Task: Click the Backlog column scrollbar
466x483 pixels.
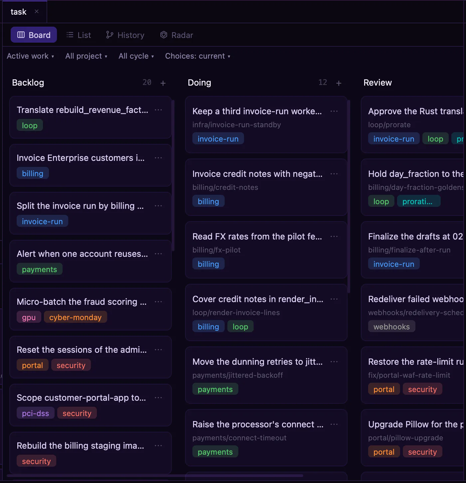Action: point(173,175)
